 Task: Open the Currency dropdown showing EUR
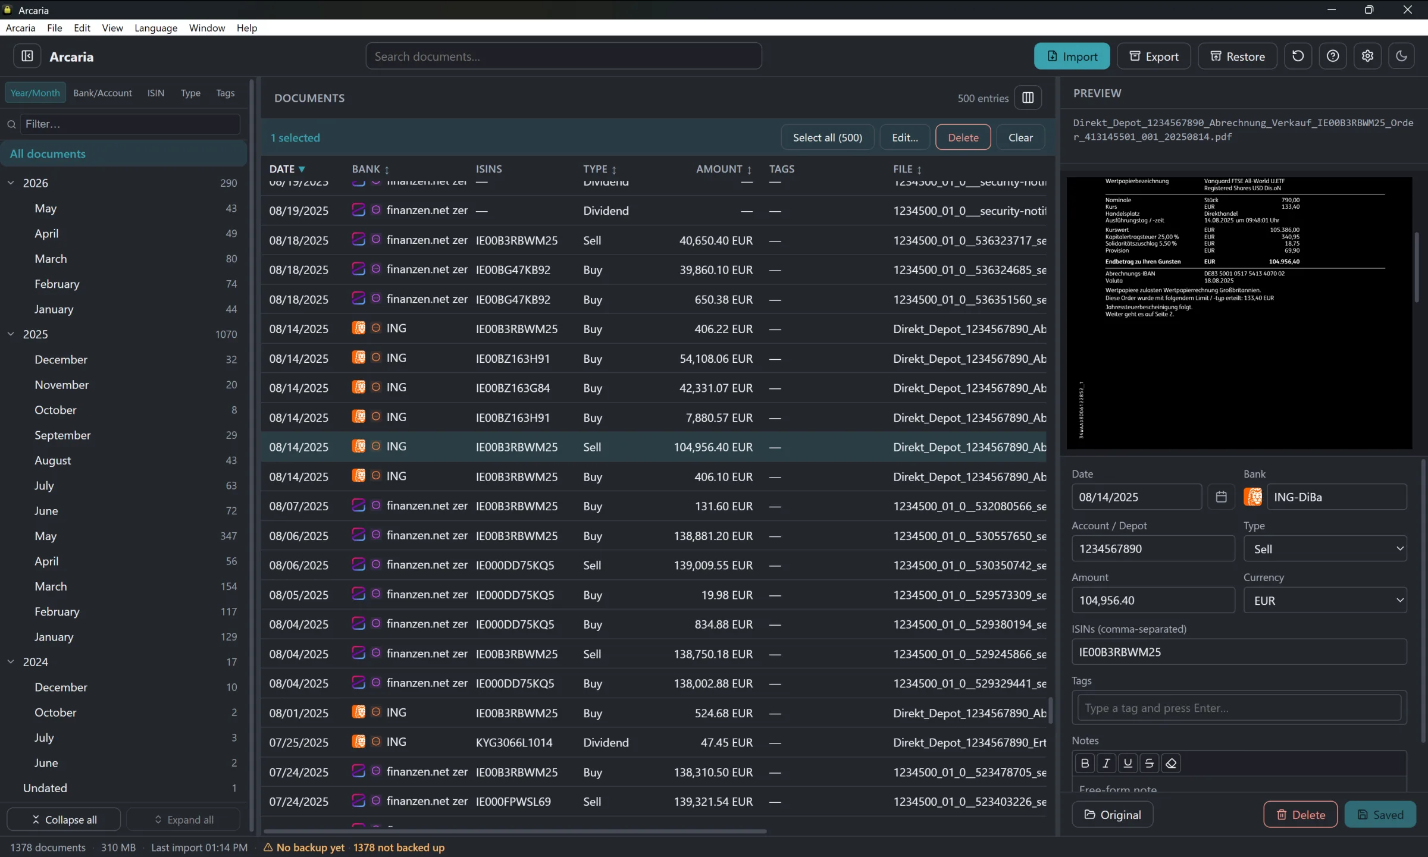1325,601
